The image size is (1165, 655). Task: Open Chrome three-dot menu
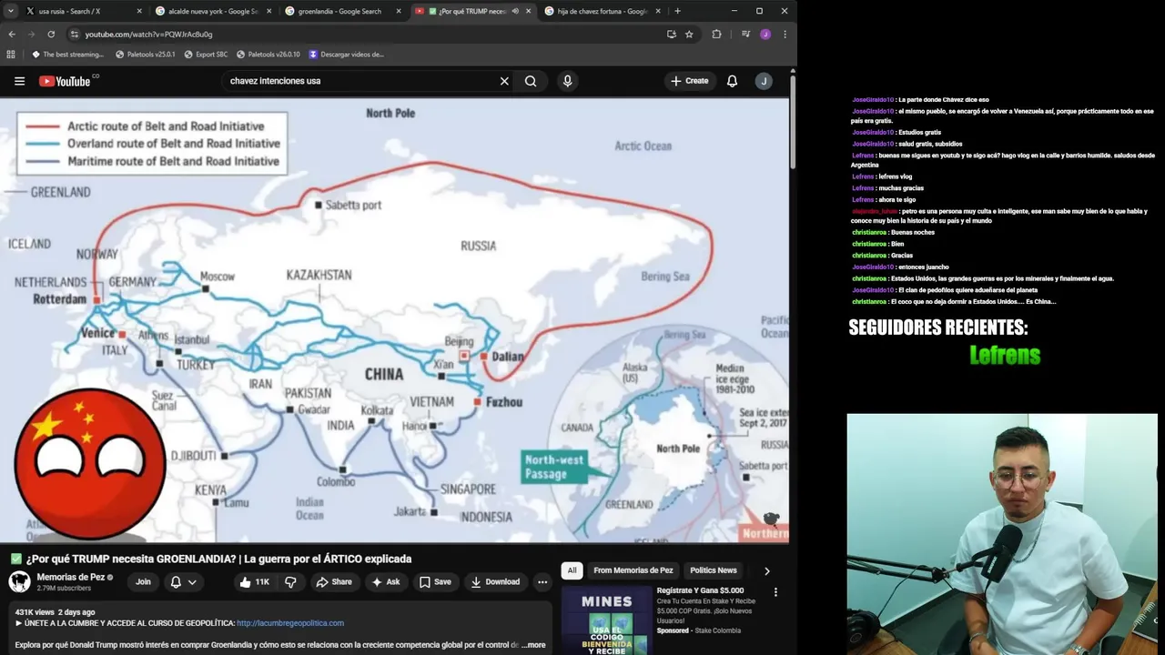785,35
